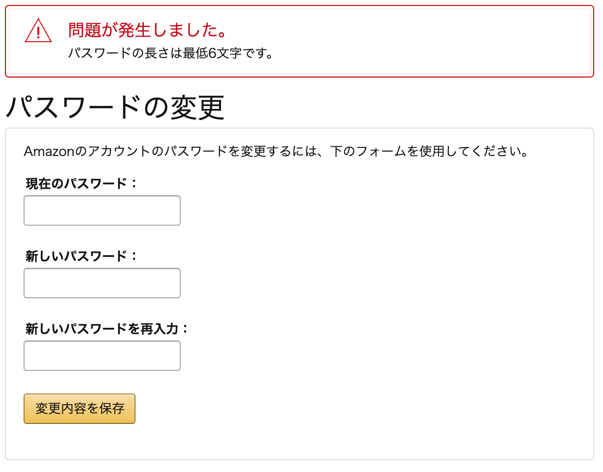Click the "新しいパスワードを再入力：" field label
Screen dimensions: 603x472
(107, 329)
